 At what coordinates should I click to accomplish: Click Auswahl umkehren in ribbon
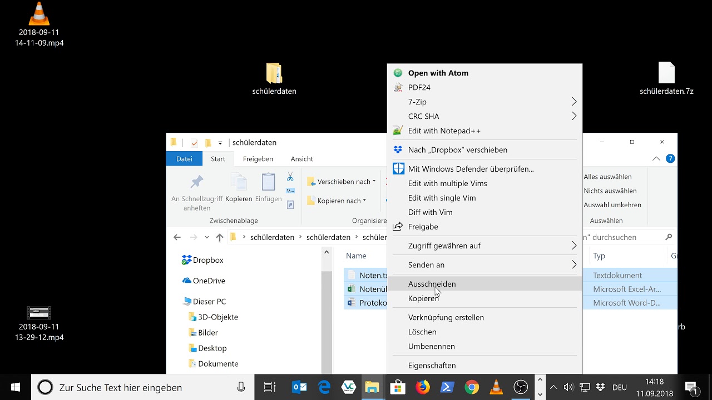[612, 204]
